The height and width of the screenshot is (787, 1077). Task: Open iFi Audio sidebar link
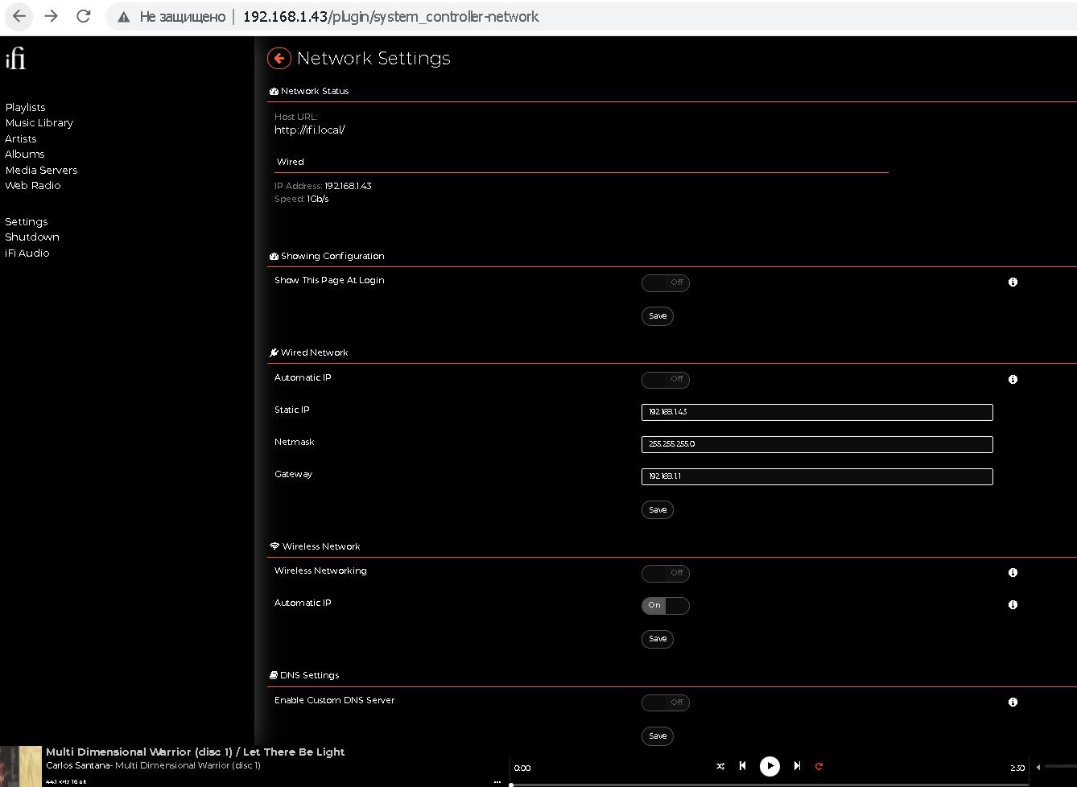27,253
